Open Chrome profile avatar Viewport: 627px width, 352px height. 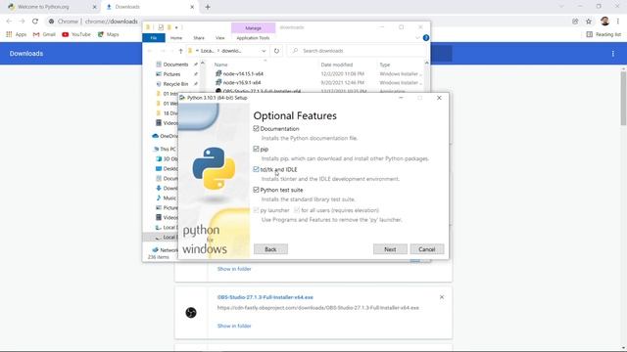(x=604, y=22)
